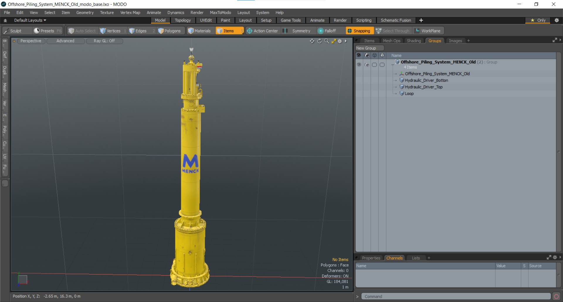Toggle the Only star button
563x302 pixels.
[538, 20]
